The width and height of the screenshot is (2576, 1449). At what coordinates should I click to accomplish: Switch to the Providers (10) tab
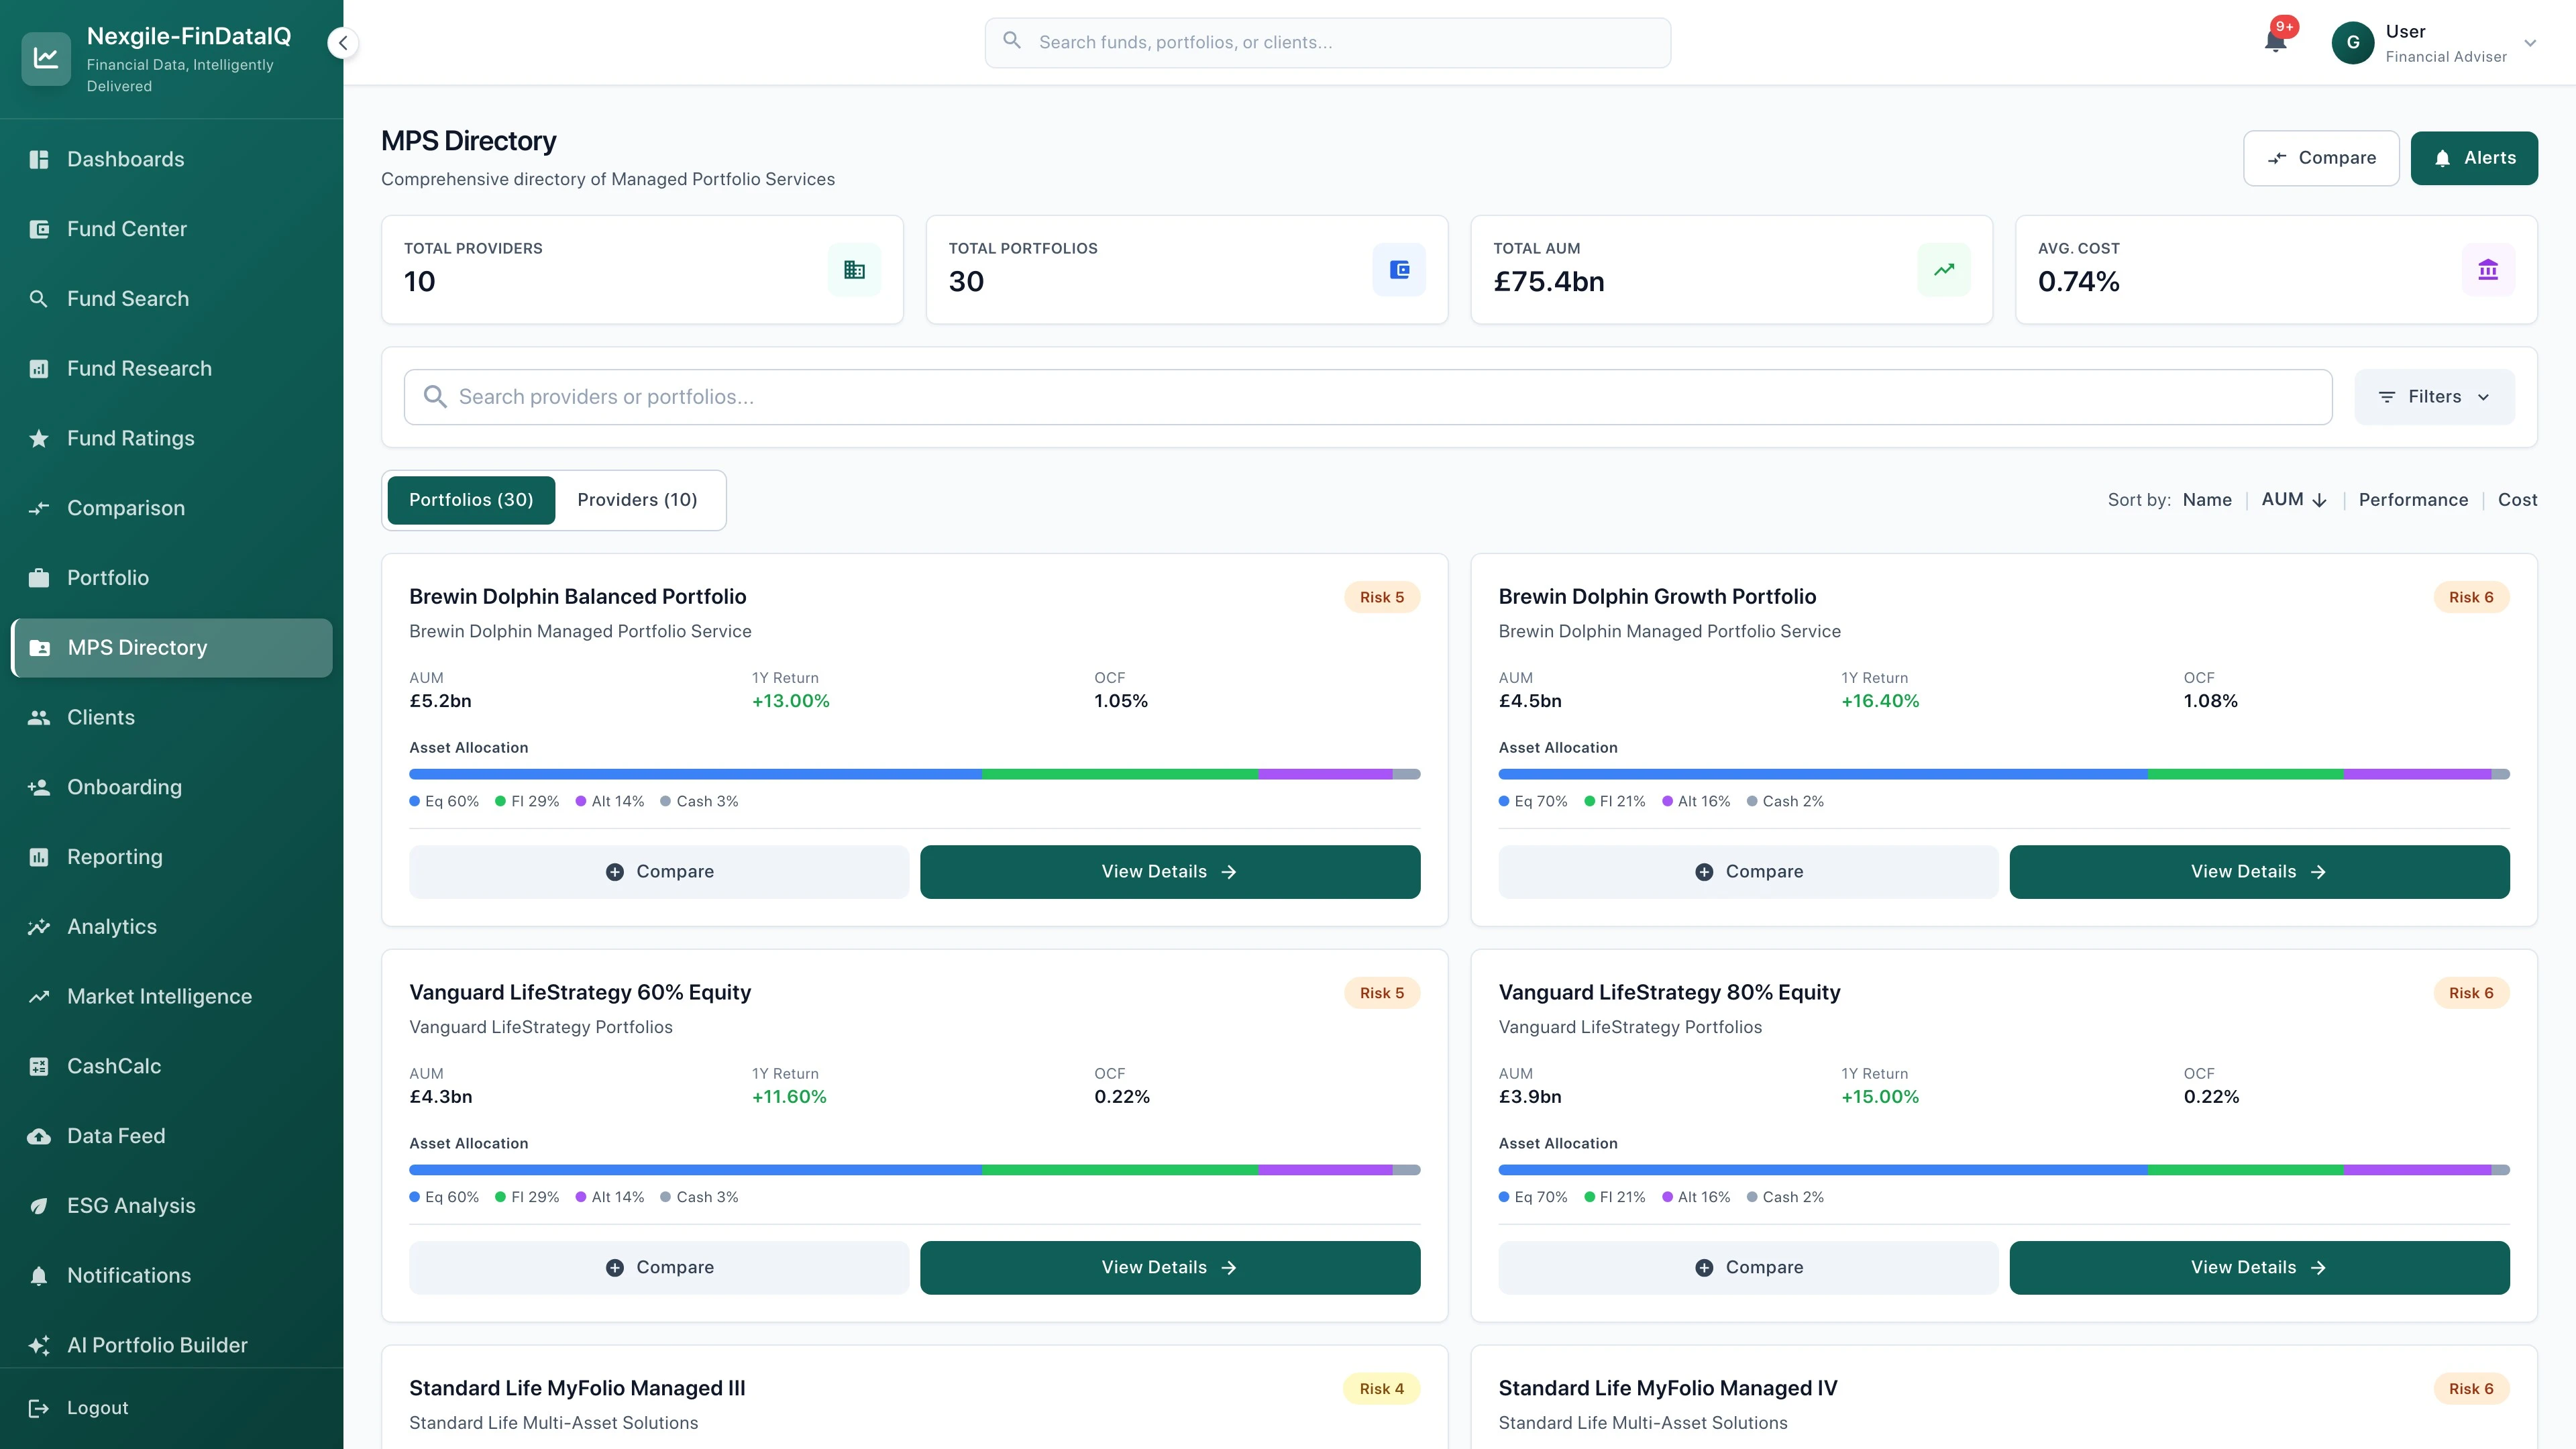point(637,500)
